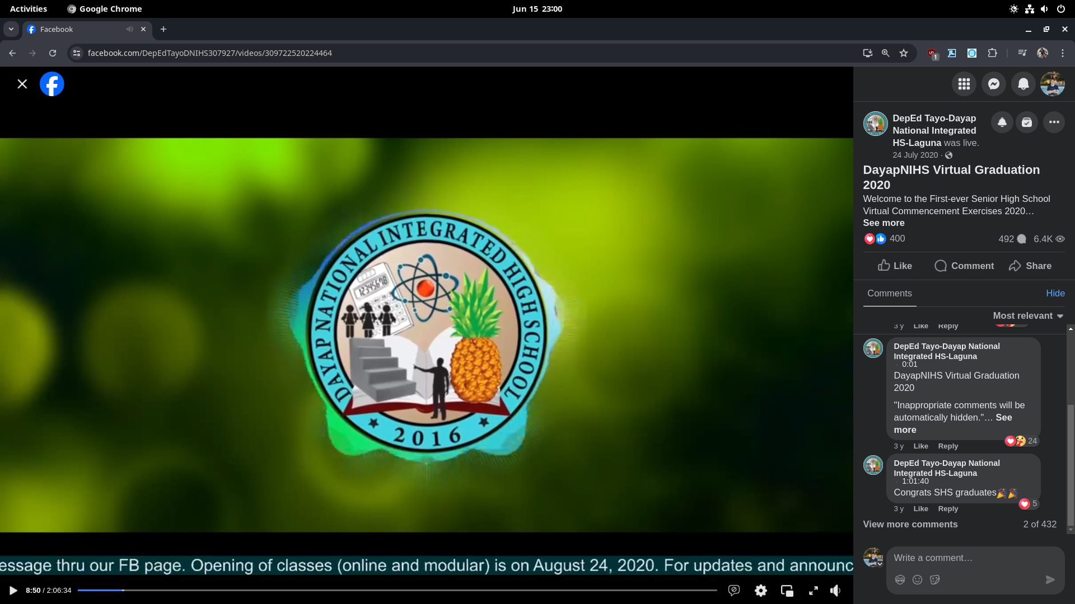1075x604 pixels.
Task: Save the video with the save icon
Action: coord(1027,122)
